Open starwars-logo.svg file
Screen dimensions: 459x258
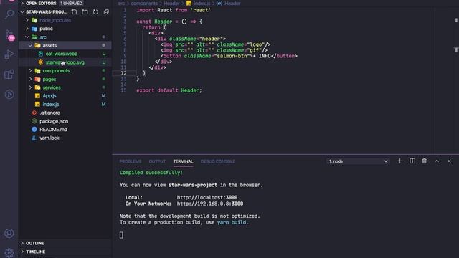click(65, 62)
